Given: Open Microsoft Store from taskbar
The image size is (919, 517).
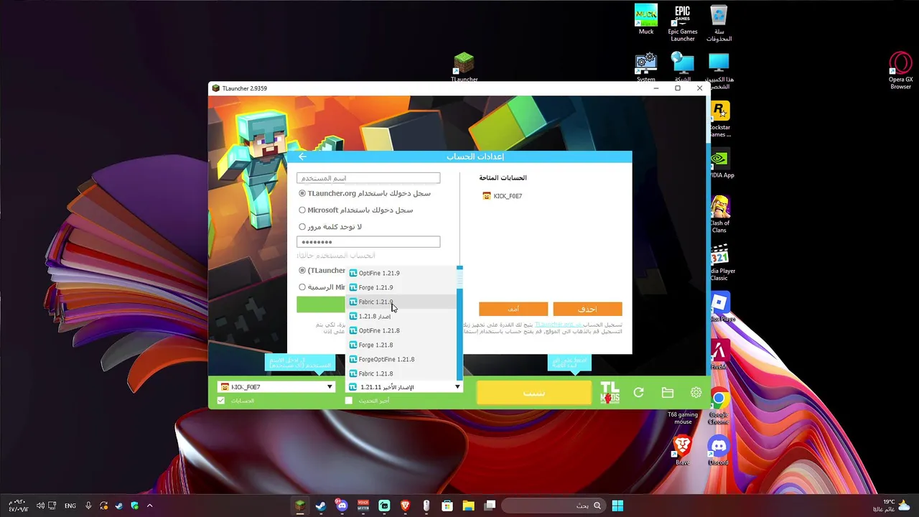Looking at the screenshot, I should [x=447, y=506].
